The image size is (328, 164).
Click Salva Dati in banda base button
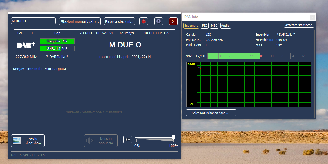point(211,113)
